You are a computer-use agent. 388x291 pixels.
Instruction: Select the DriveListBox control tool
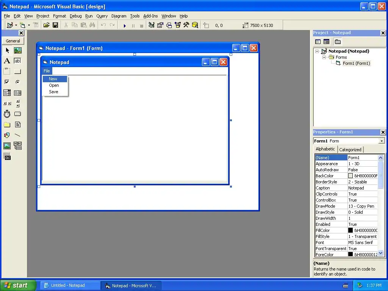pyautogui.click(x=17, y=114)
